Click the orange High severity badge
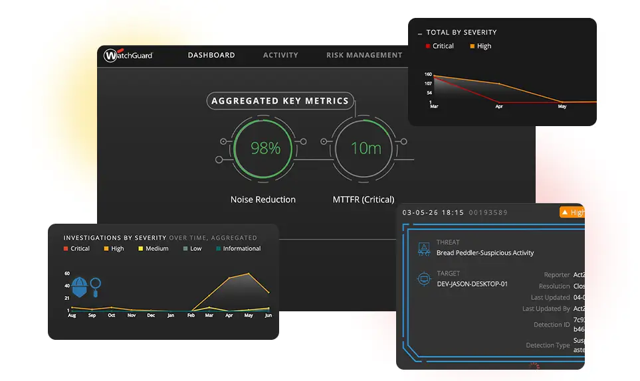 point(572,212)
